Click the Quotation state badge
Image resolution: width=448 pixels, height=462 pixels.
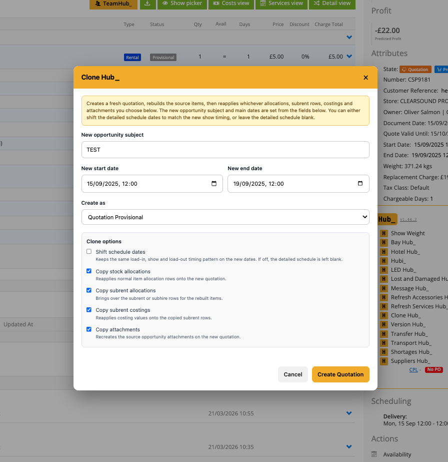pos(415,70)
